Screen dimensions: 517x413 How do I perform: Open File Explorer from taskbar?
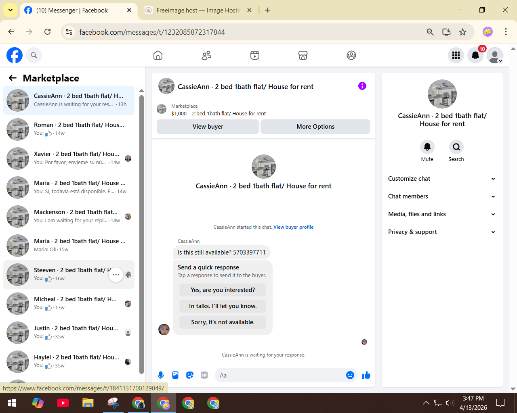click(x=88, y=403)
